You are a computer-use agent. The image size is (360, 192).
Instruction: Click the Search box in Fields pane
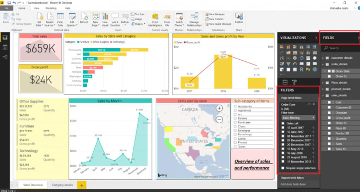pyautogui.click(x=341, y=48)
